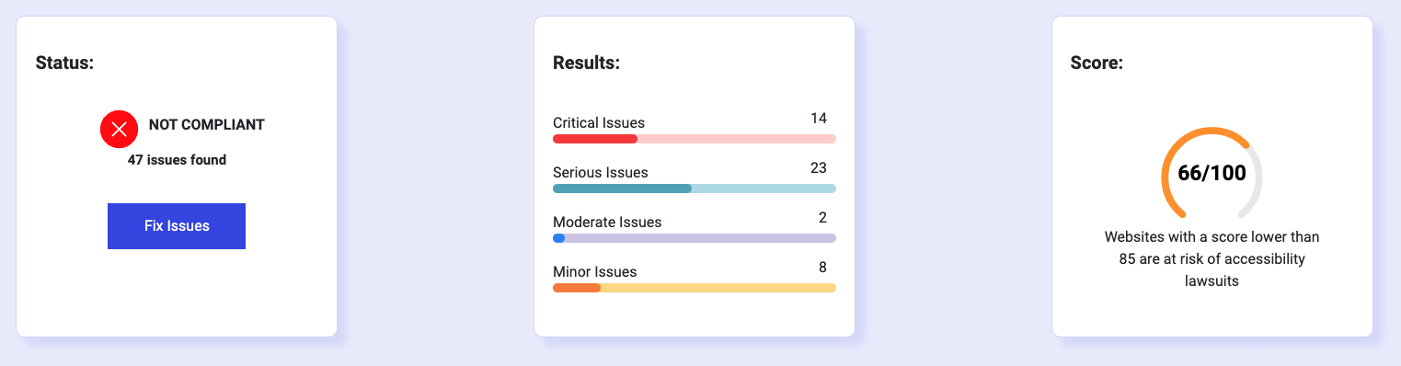Image resolution: width=1401 pixels, height=366 pixels.
Task: Select the Serious Issues progress bar
Action: (695, 189)
